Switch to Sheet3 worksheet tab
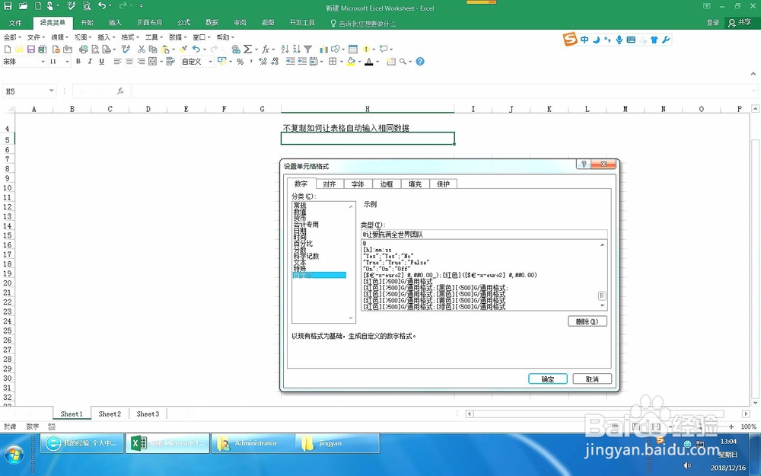The height and width of the screenshot is (476, 761). (148, 414)
